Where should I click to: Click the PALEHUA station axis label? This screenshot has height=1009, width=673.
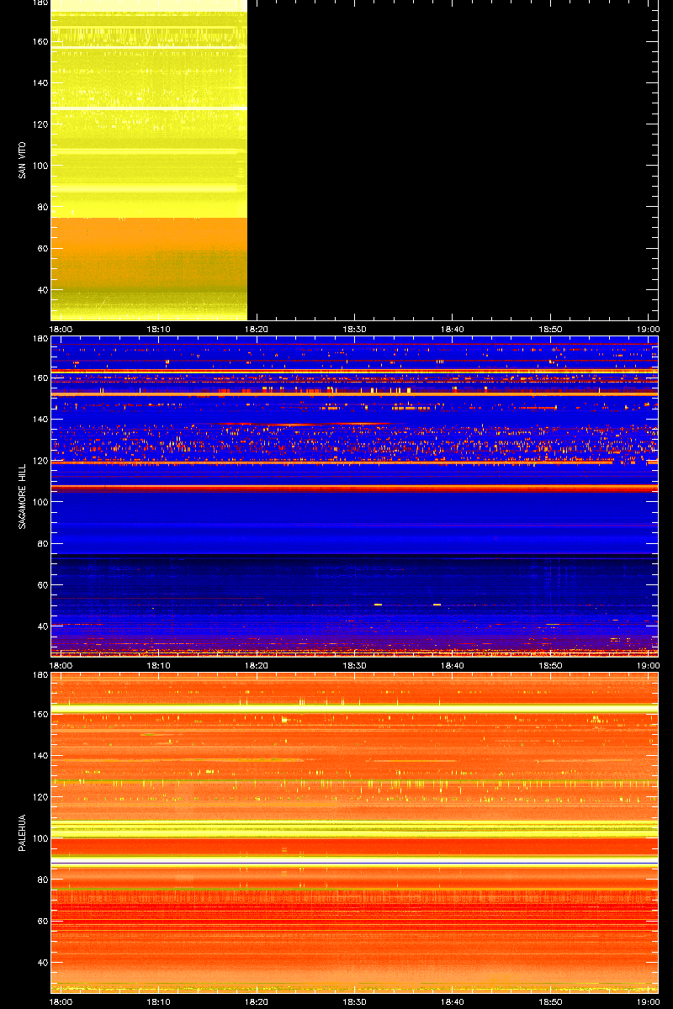pyautogui.click(x=21, y=832)
